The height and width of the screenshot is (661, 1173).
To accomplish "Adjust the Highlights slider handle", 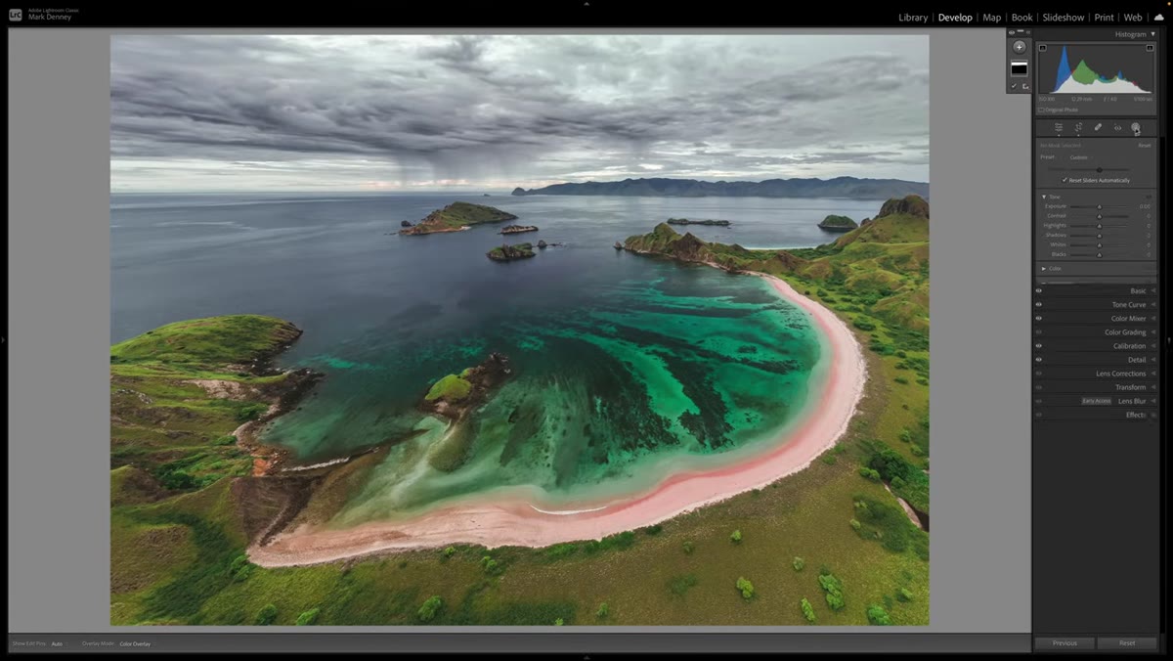I will click(1099, 226).
